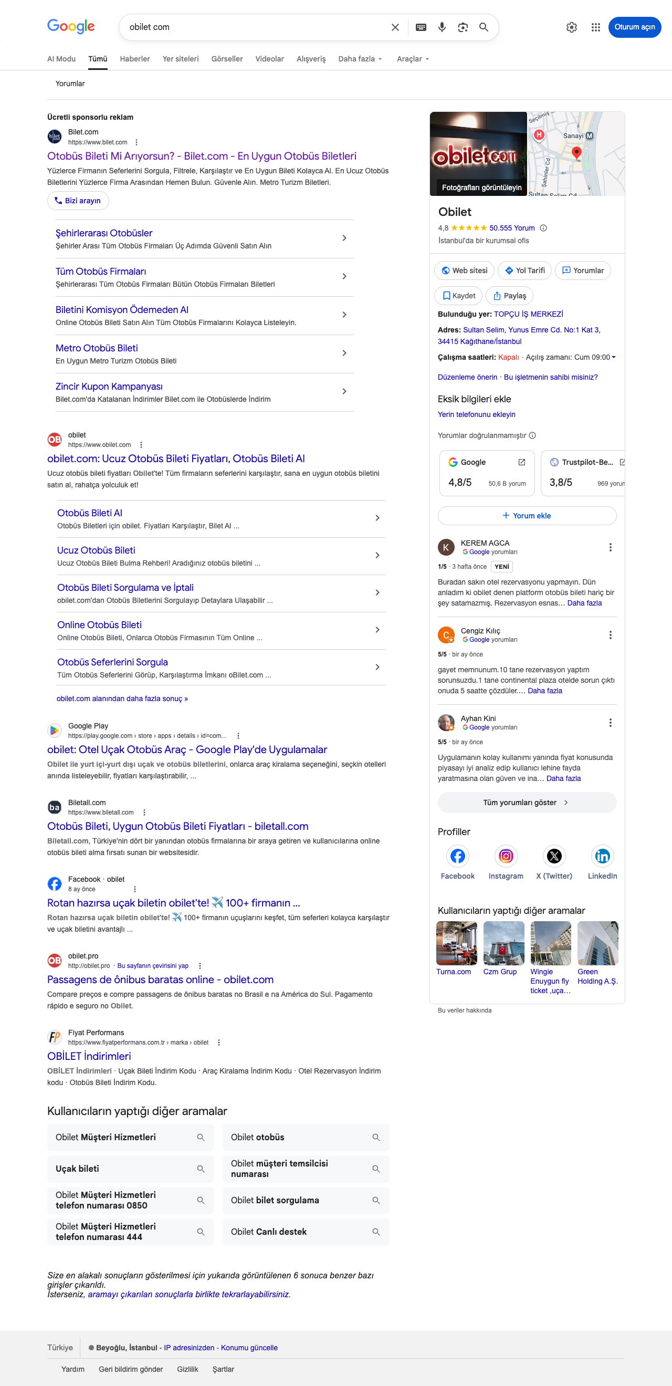Switch to the Alışveriş tab
Image resolution: width=672 pixels, height=1386 pixels.
[x=311, y=59]
